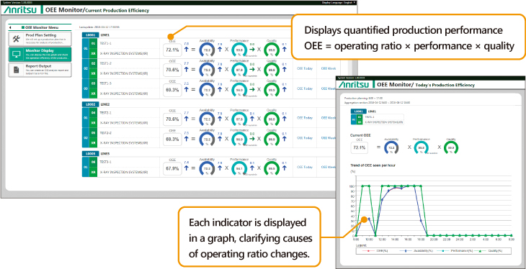Open OEE Today link for TEST2-1

305,118
